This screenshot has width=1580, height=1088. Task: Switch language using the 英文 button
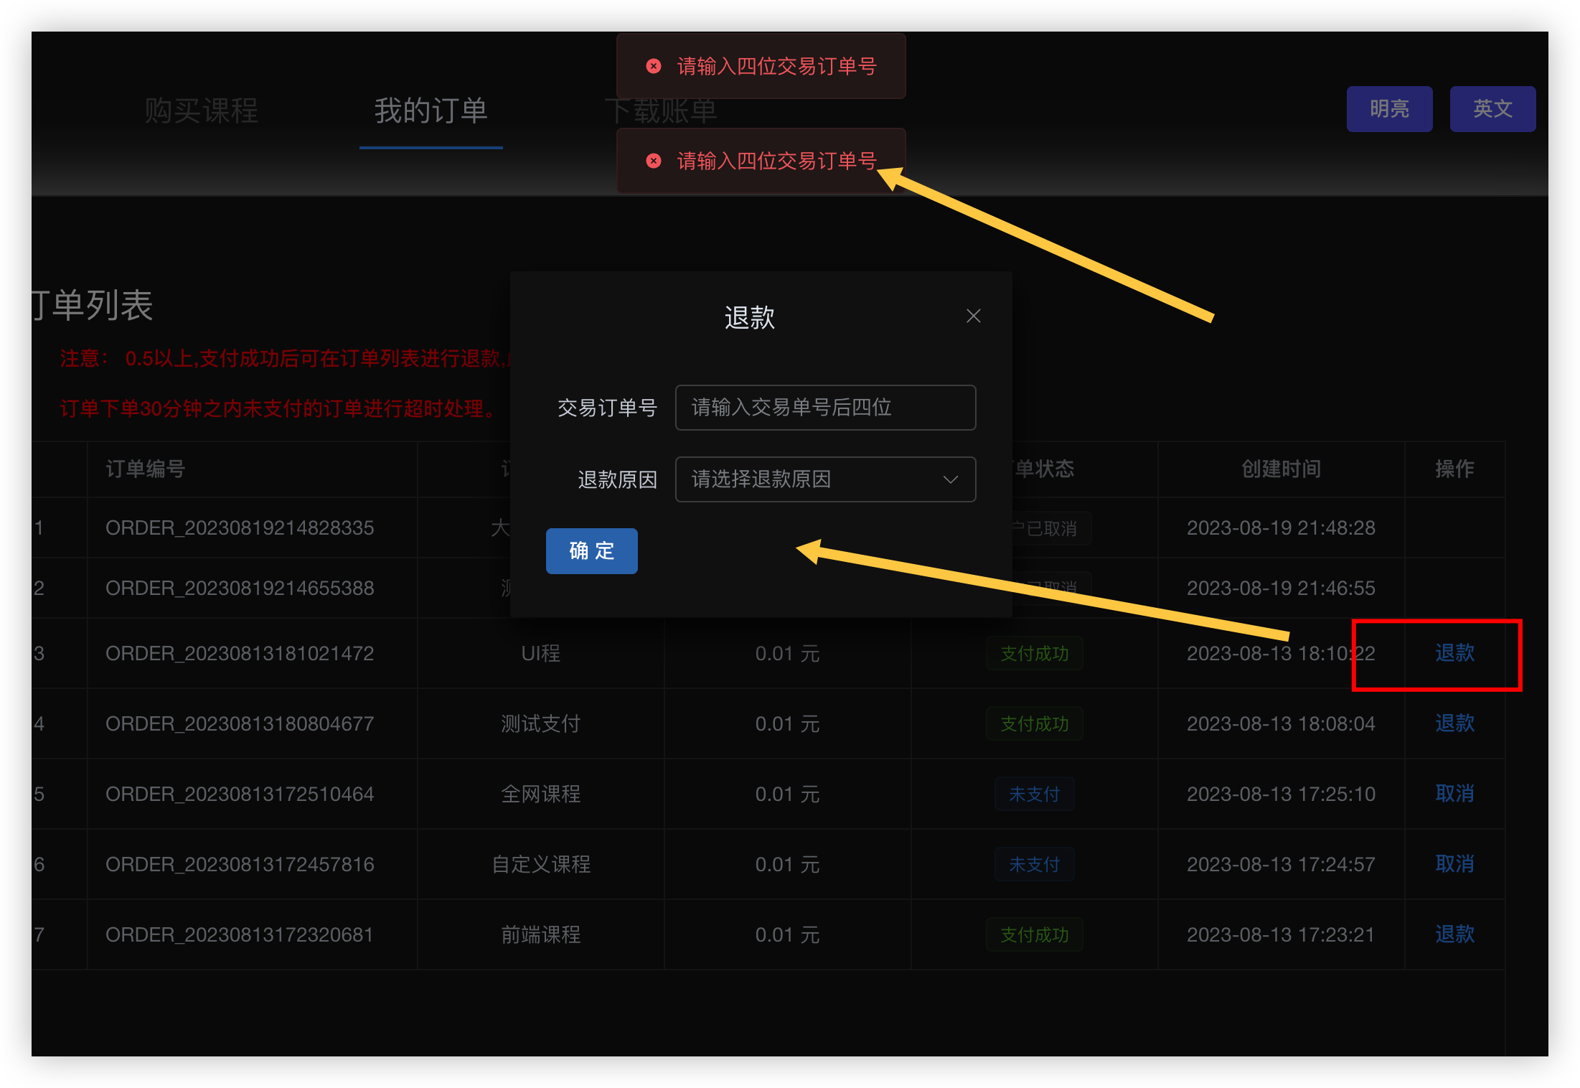tap(1492, 108)
